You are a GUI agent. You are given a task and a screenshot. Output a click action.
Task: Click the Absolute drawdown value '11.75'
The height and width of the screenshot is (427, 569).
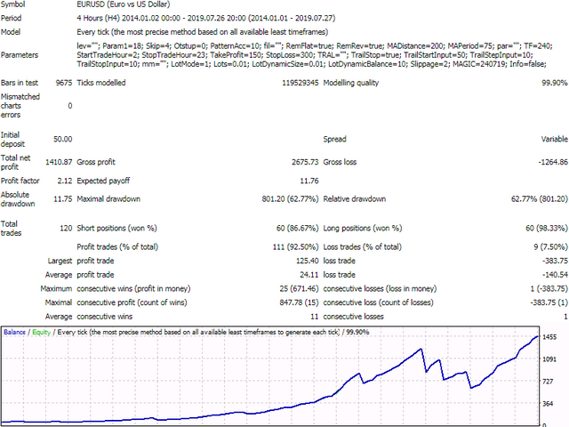pyautogui.click(x=63, y=199)
